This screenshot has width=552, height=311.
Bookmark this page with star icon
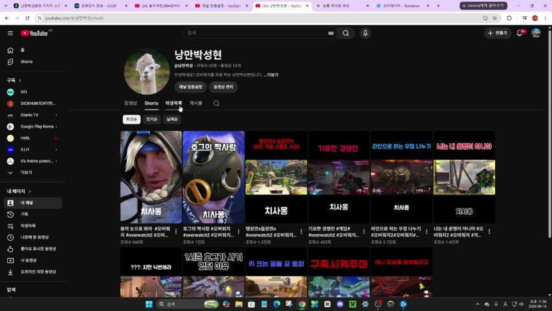tap(494, 18)
